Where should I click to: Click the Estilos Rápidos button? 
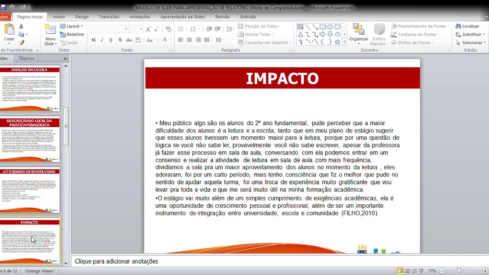[379, 35]
